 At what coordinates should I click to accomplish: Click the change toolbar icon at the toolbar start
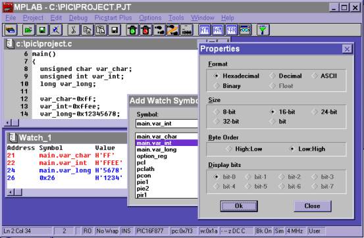tap(11, 30)
